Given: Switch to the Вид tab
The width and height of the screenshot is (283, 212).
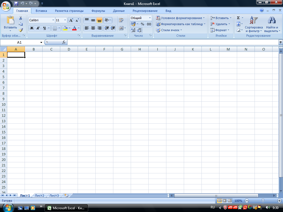Looking at the screenshot, I should click(x=168, y=11).
